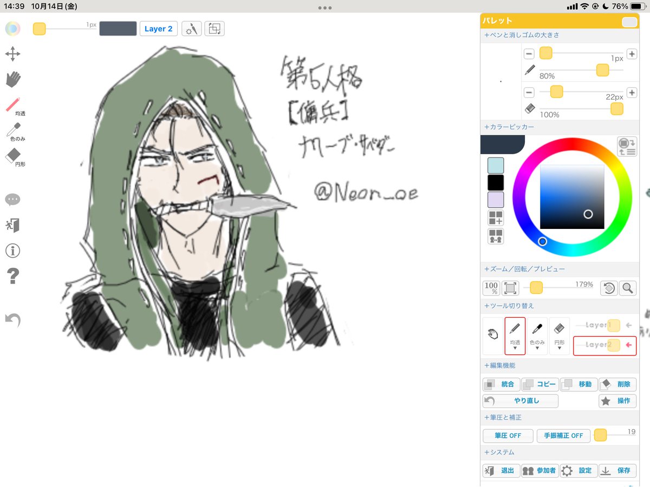Open the chat speech bubble icon
650x487 pixels.
click(12, 200)
